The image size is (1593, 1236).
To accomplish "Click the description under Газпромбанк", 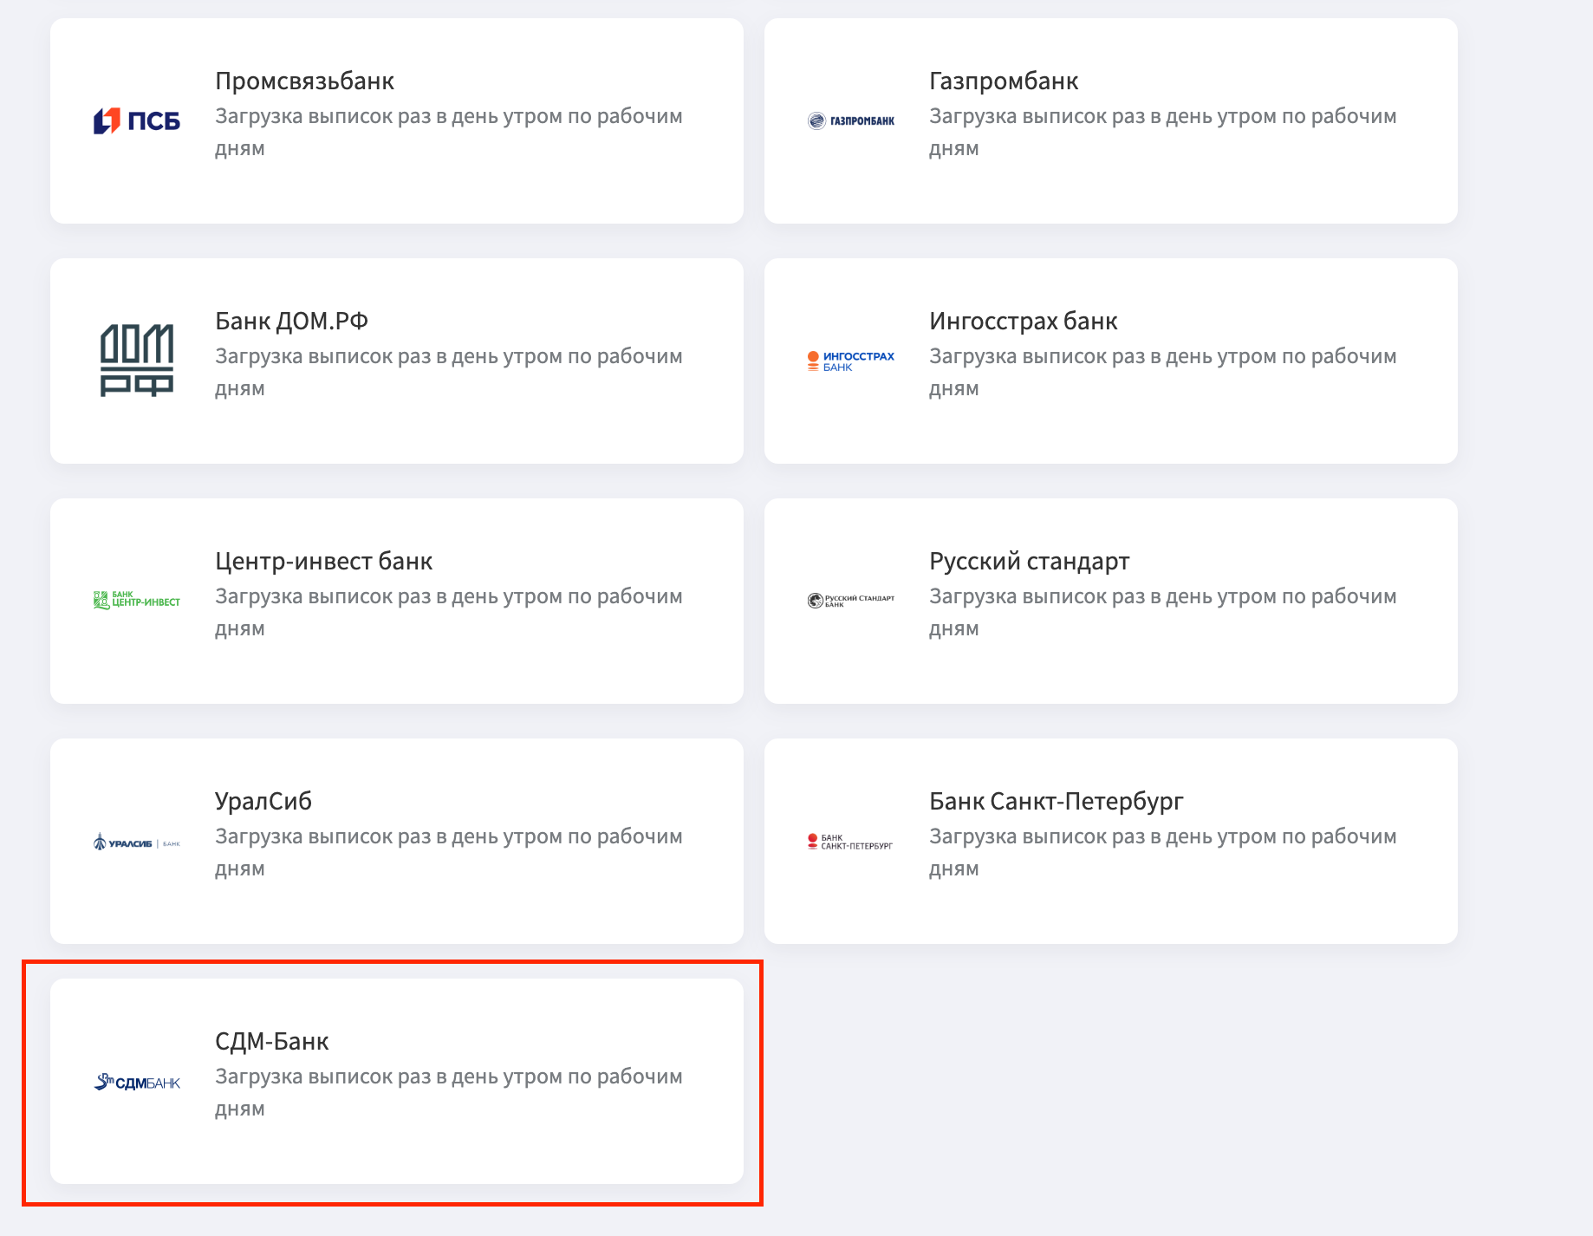I will [1163, 132].
